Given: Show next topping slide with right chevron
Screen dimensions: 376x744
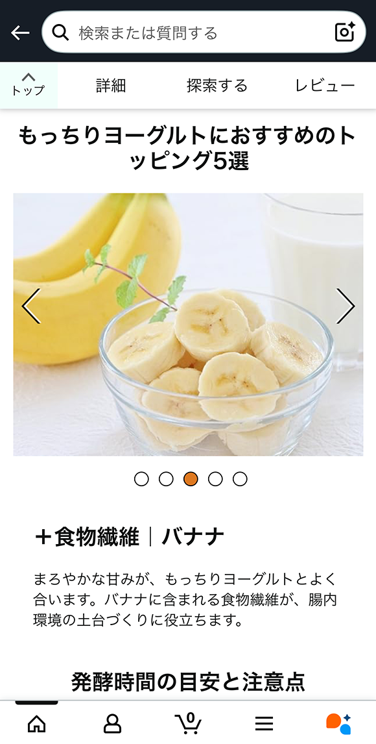Looking at the screenshot, I should point(346,306).
